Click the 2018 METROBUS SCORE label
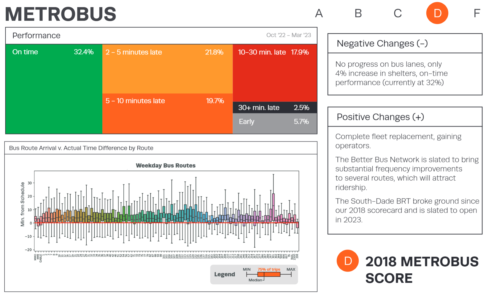The image size is (502, 303). 422,270
